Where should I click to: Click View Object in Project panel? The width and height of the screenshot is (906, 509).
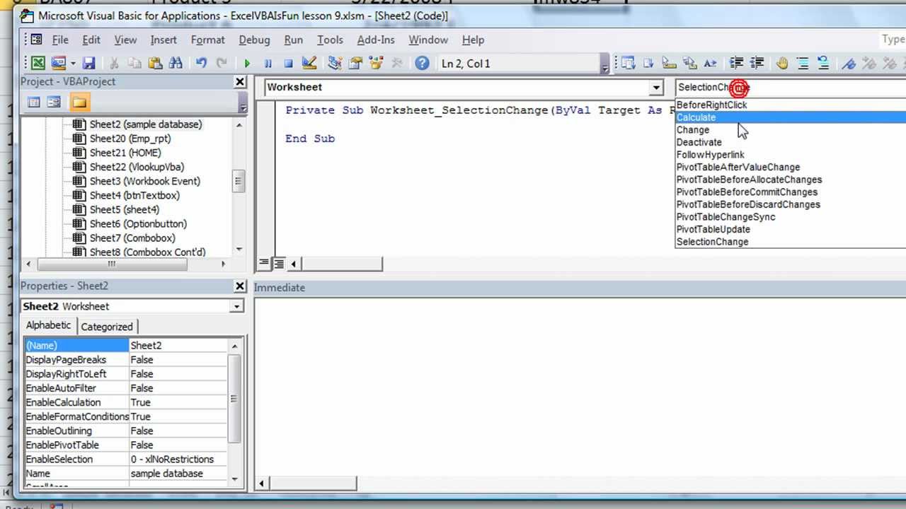coord(54,103)
